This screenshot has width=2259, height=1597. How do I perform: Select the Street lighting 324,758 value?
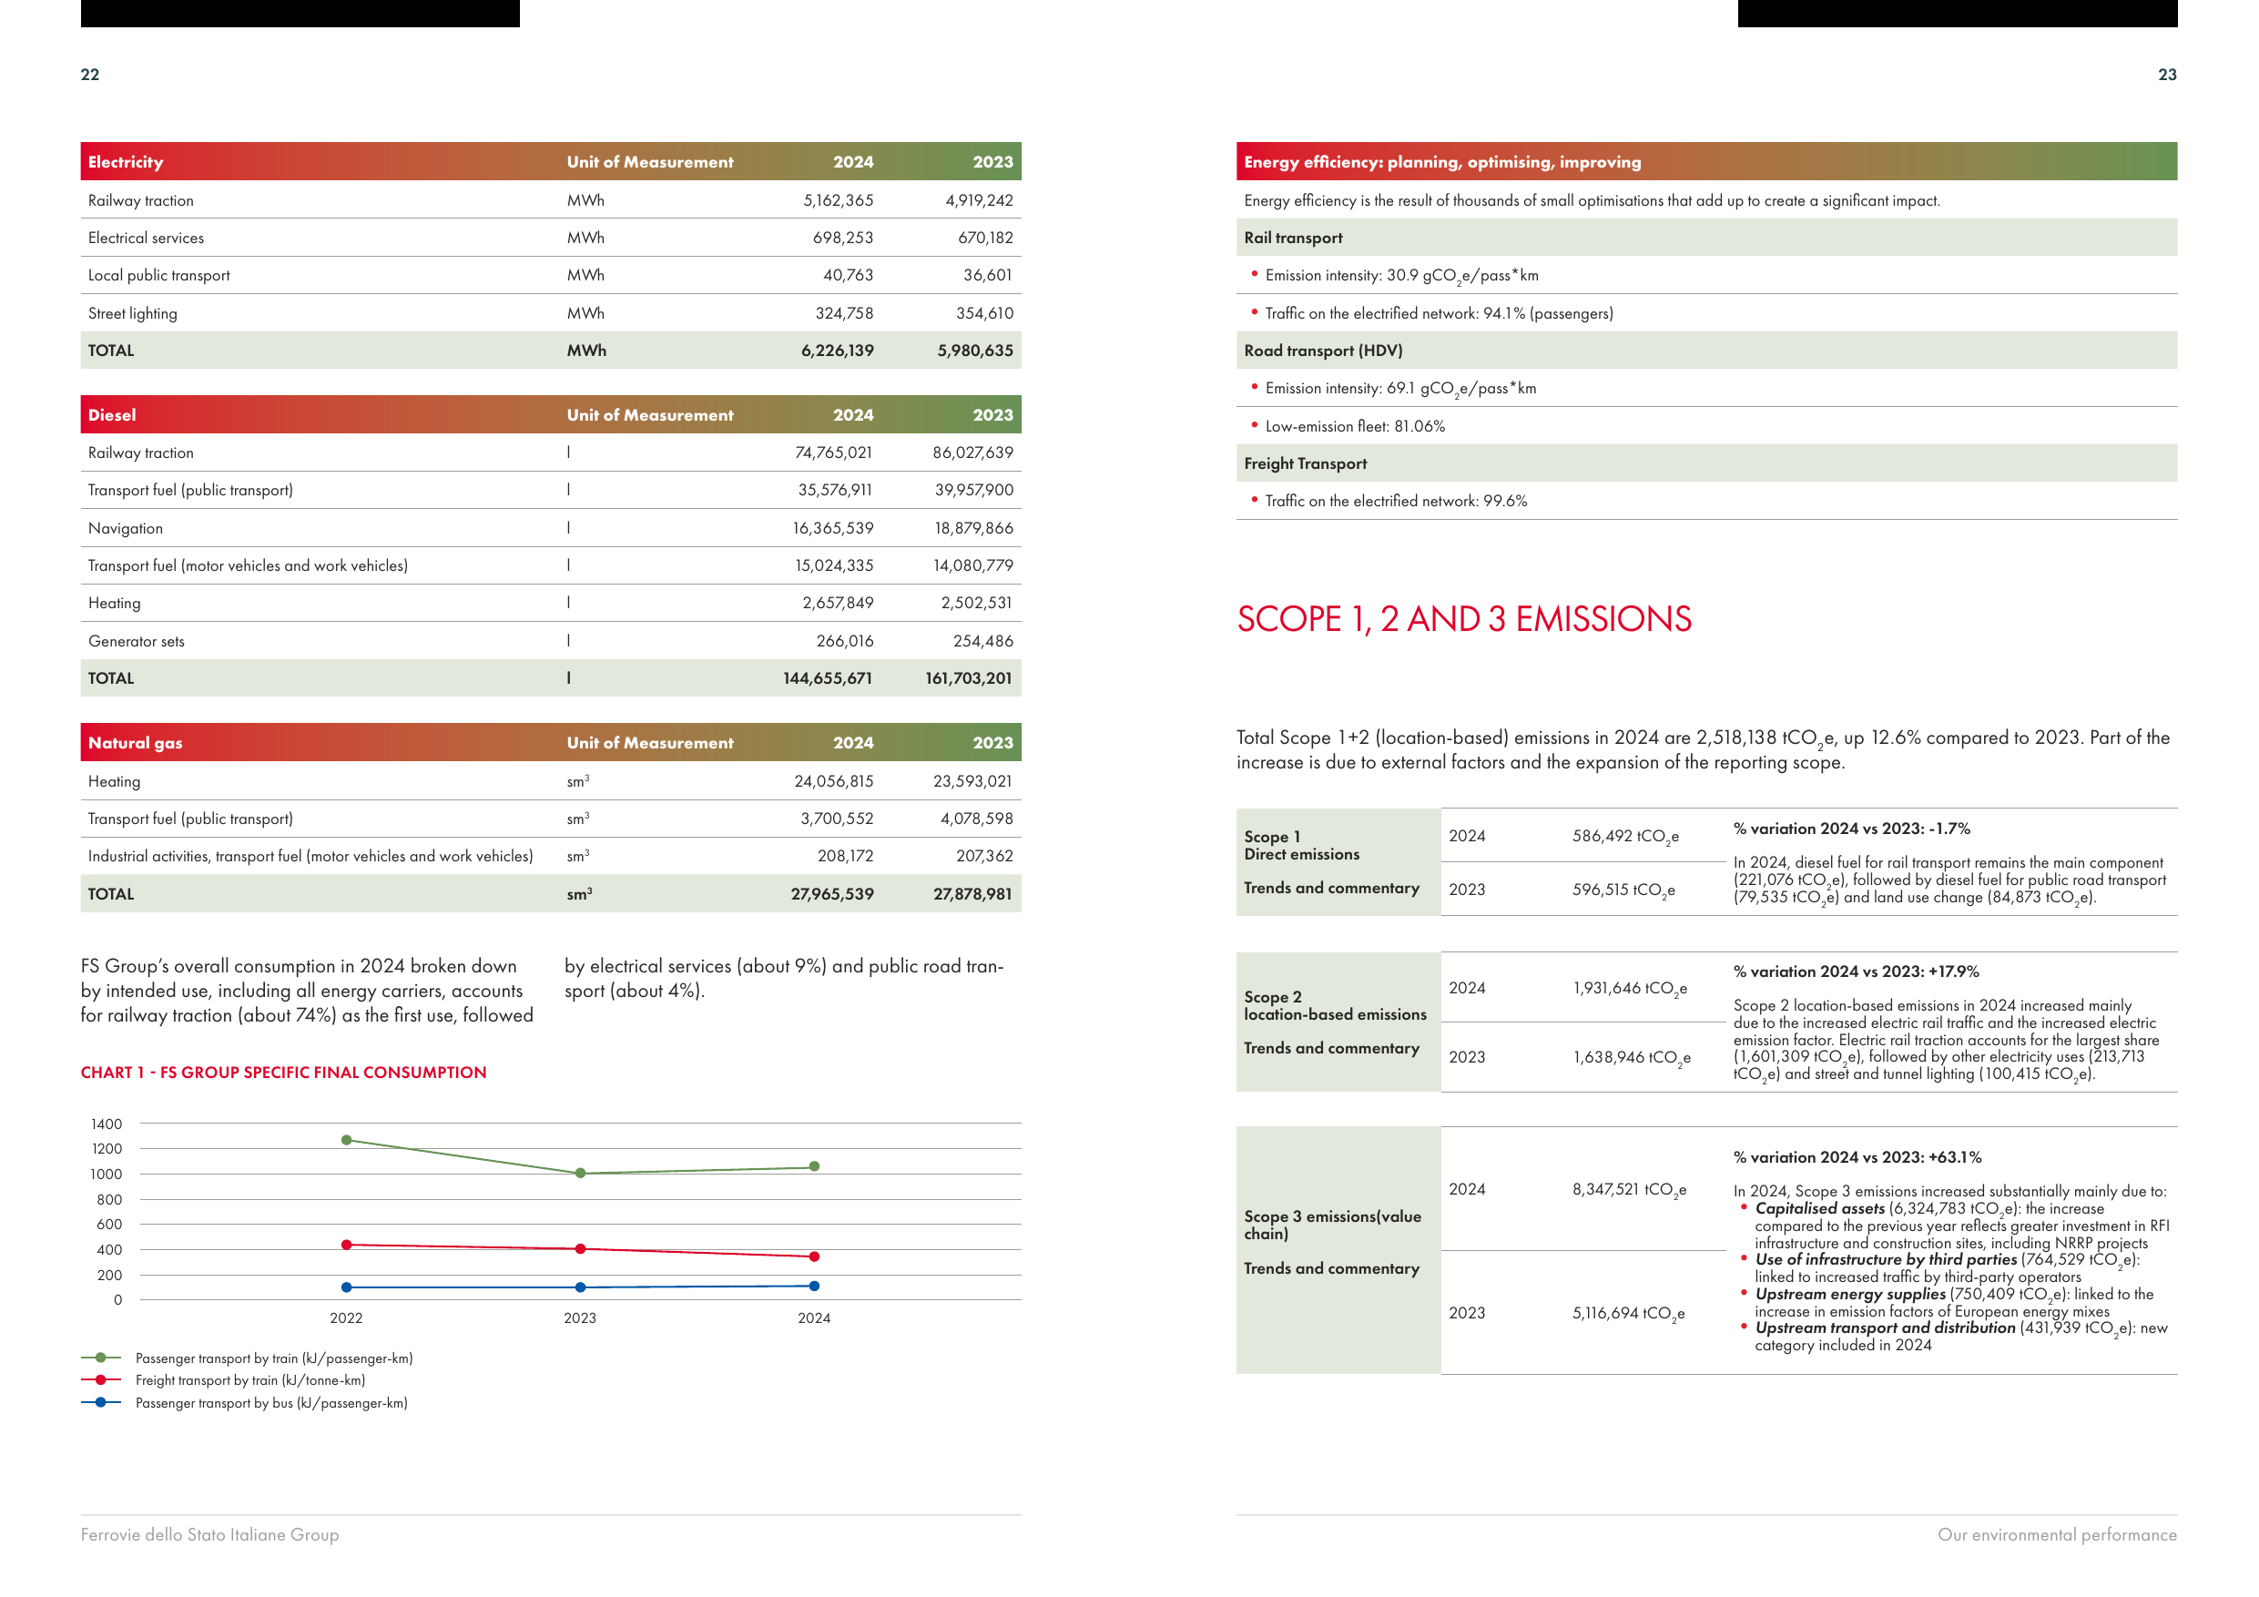pos(843,313)
